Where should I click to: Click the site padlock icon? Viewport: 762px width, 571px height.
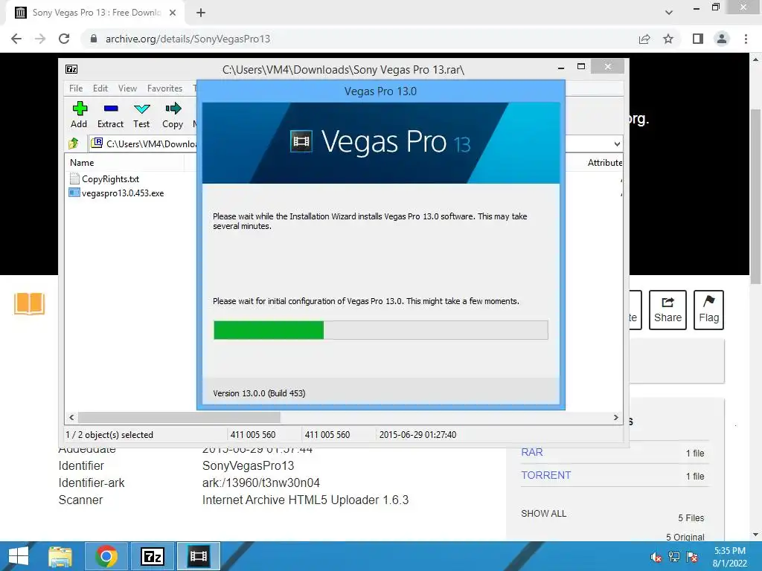pos(93,39)
